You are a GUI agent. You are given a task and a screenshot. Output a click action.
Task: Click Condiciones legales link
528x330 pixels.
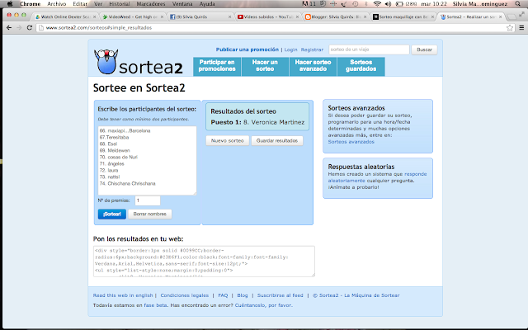[184, 295]
